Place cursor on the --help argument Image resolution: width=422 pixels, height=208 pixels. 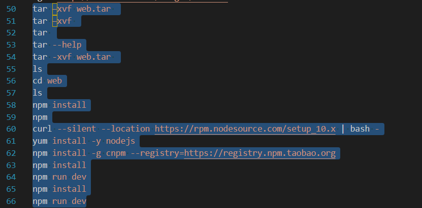click(67, 45)
